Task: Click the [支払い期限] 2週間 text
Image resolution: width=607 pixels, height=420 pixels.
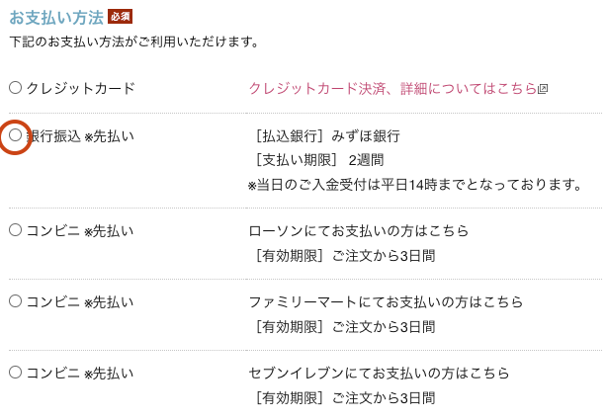Action: point(319,160)
